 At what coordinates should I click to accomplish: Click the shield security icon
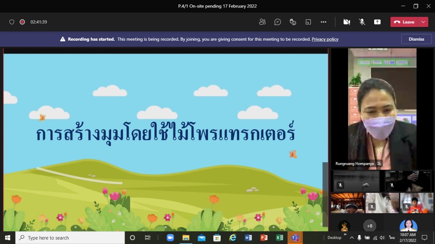[12, 22]
